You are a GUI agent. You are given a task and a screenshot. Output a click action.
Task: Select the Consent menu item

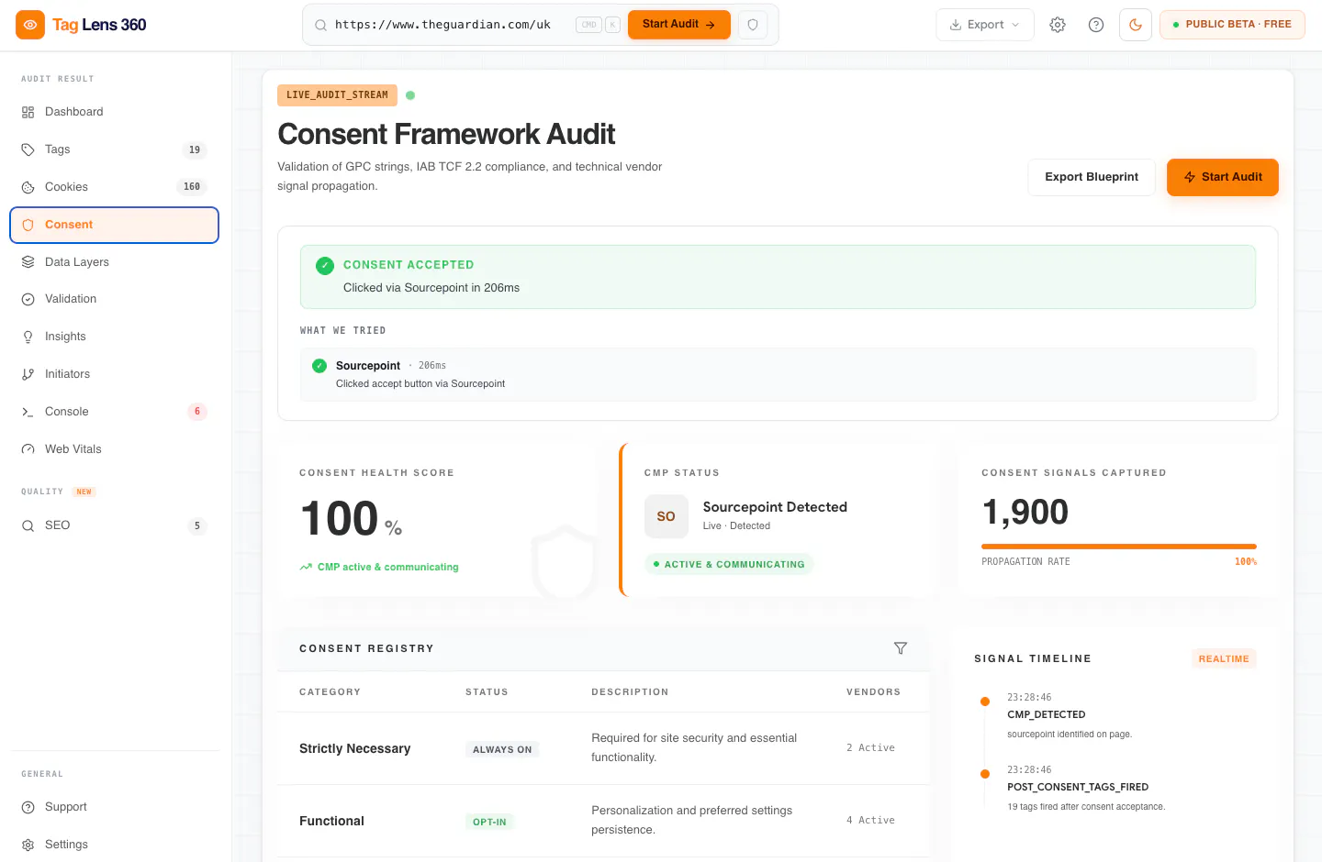[115, 225]
